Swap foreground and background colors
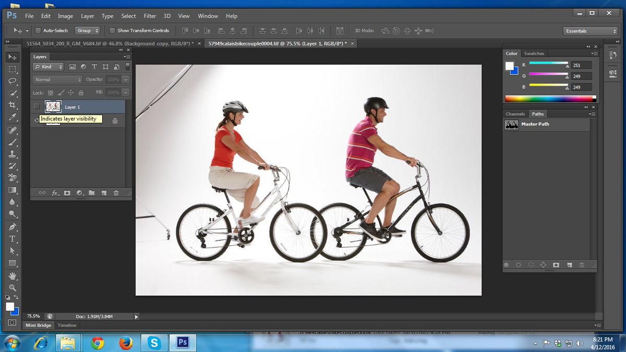The width and height of the screenshot is (626, 352). pos(17,297)
